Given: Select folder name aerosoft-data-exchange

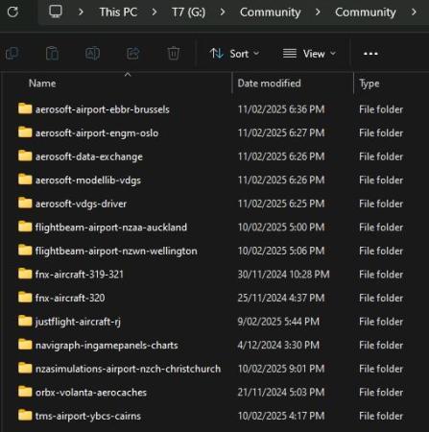Looking at the screenshot, I should point(89,156).
